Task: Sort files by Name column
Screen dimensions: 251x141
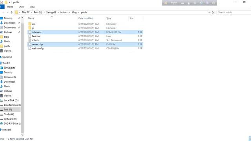Action: point(31,18)
